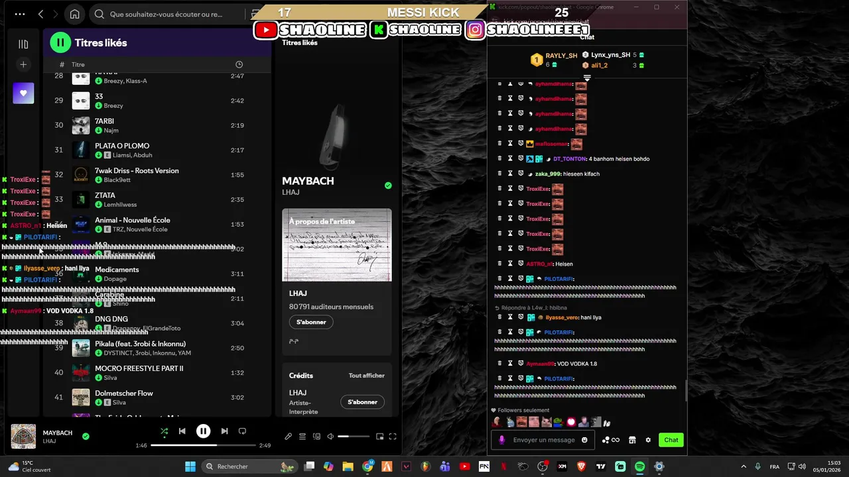Show hidden system tray icons chevron

(743, 466)
